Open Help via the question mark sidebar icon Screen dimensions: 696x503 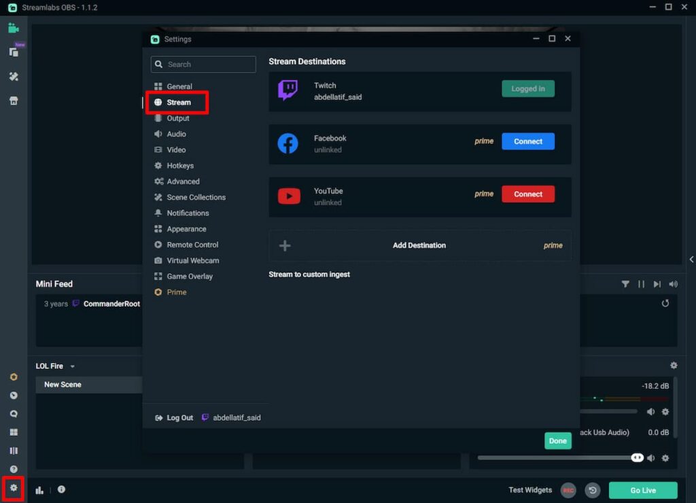(14, 469)
